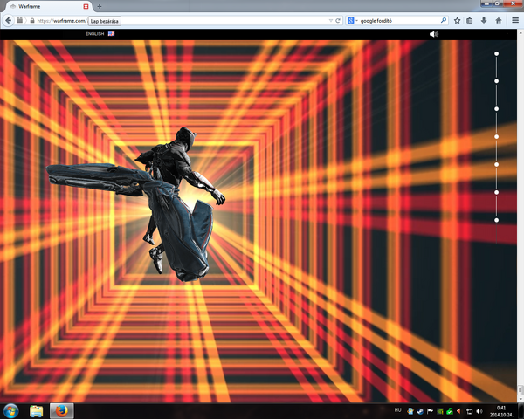
Task: Open the downloads arrow icon
Action: point(484,21)
